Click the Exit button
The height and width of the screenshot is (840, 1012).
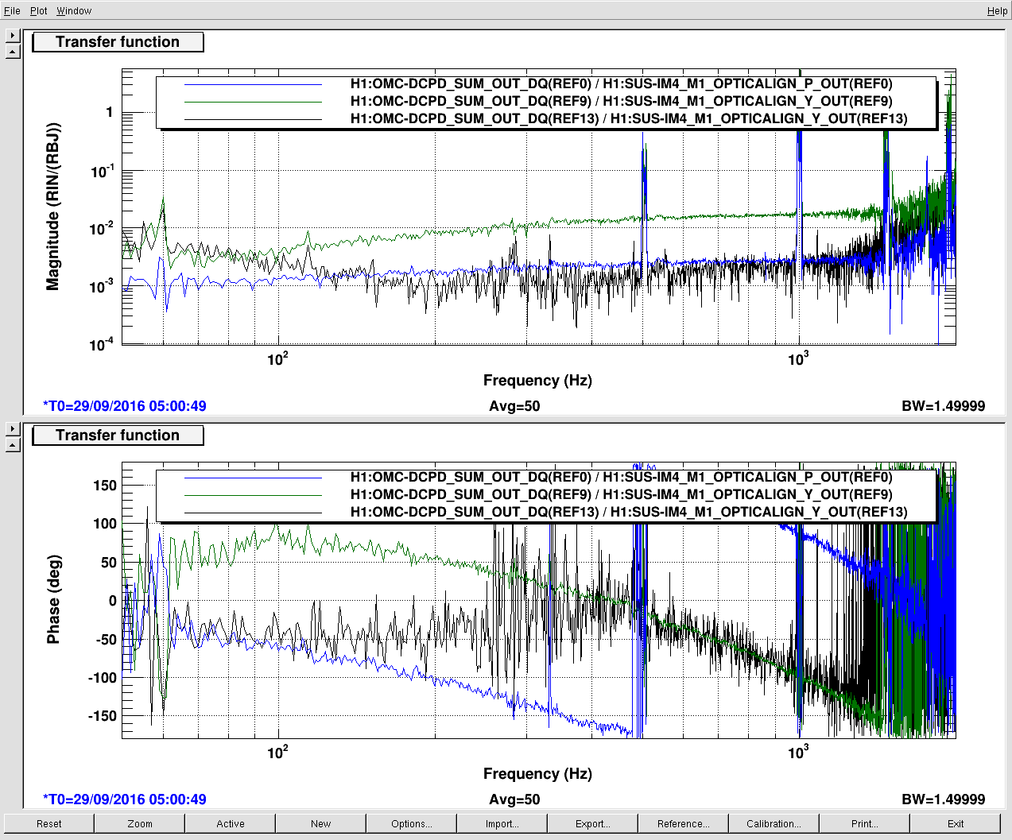tap(955, 823)
